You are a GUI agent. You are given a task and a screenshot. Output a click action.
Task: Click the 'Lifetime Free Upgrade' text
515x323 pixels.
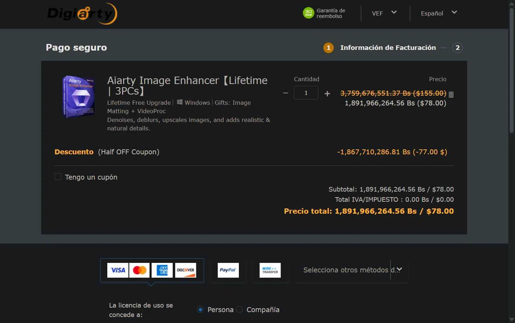[139, 103]
